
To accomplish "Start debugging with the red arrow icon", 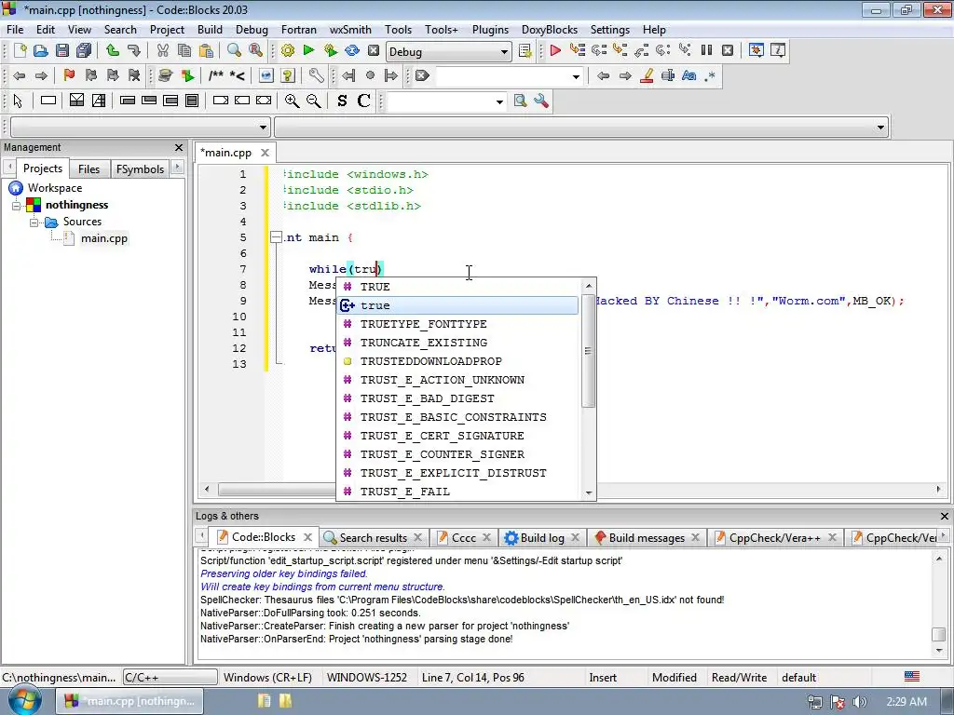I will (555, 51).
